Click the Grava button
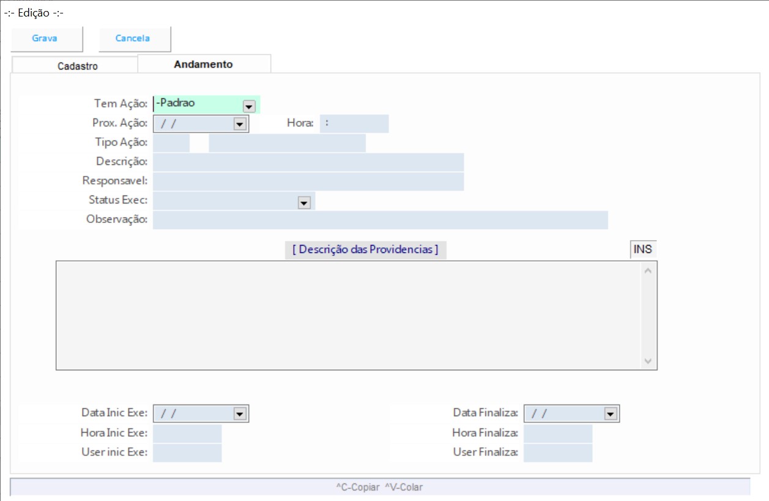 (45, 38)
